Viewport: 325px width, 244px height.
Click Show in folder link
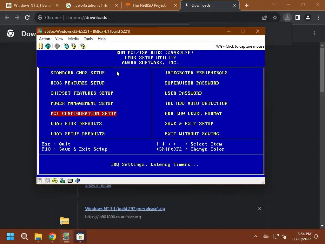[x=98, y=186]
